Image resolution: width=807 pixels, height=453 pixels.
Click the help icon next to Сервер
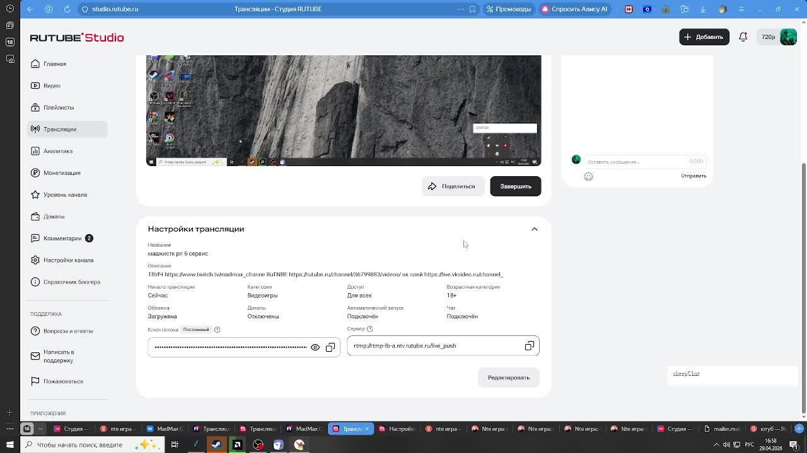point(369,329)
